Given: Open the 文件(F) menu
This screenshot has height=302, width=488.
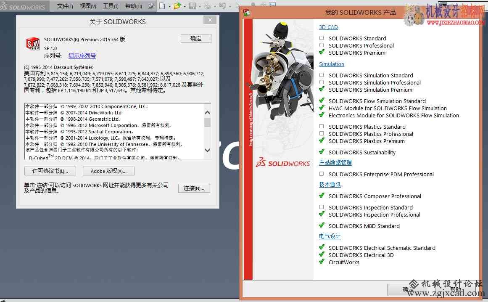Looking at the screenshot, I should 65,6.
